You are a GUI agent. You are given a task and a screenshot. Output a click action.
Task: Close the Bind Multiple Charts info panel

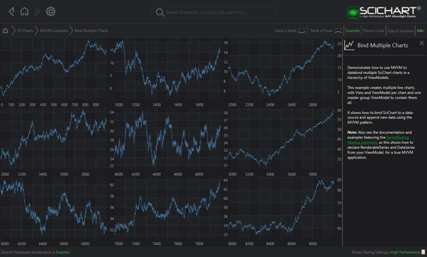click(x=422, y=43)
